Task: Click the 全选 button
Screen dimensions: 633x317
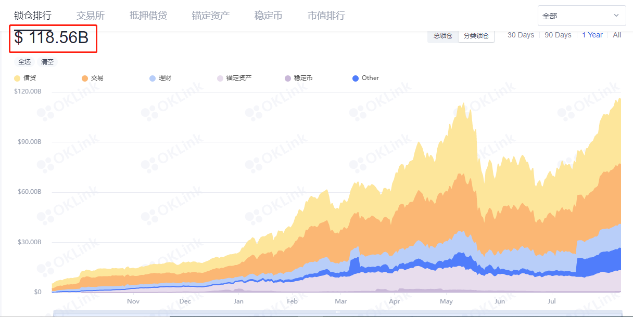Action: click(24, 62)
